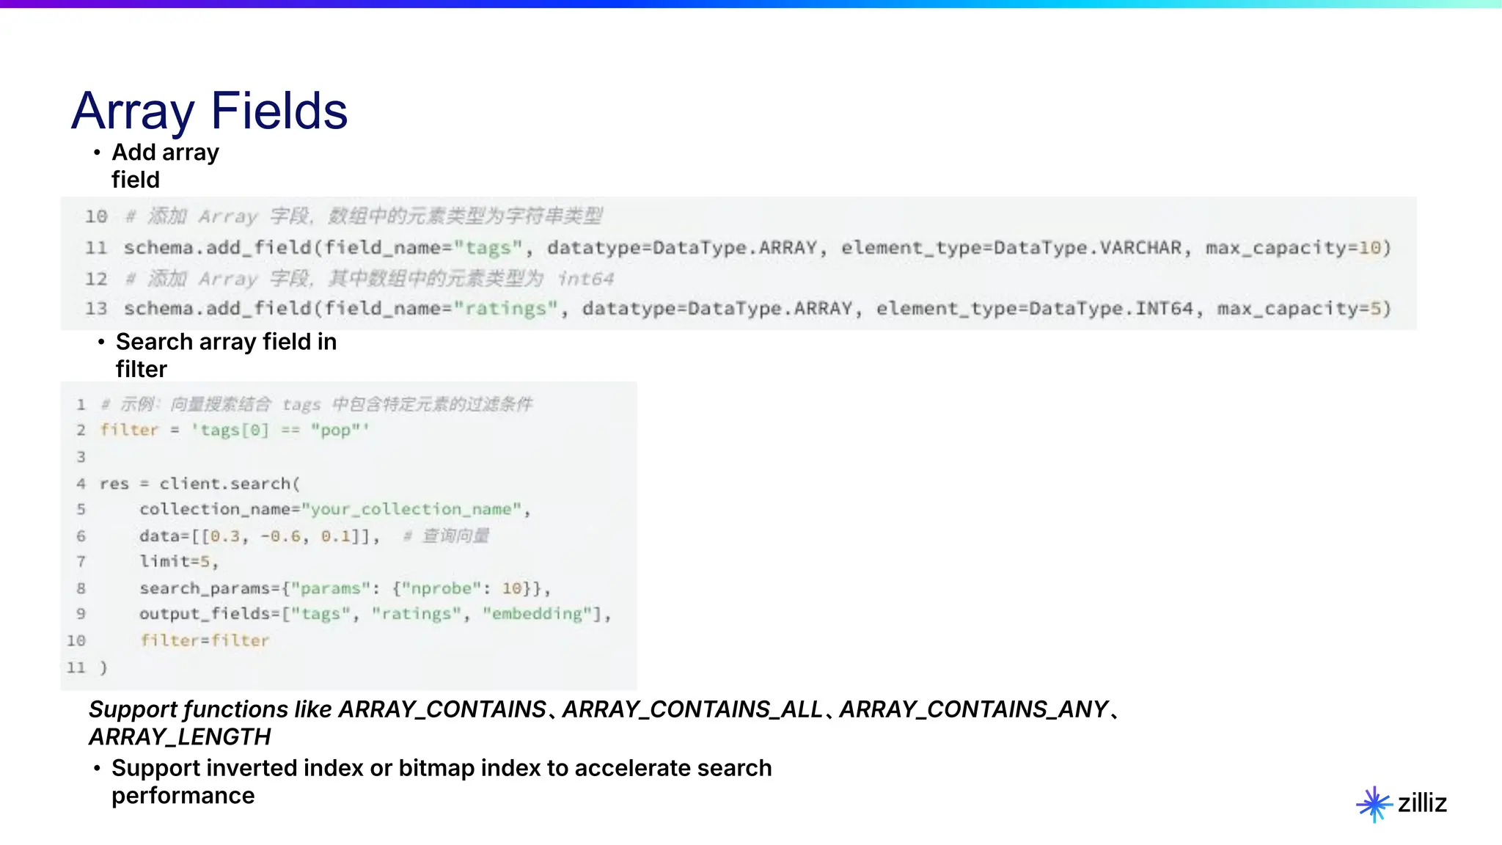Click the 'Support inverted index or bitmap index' bullet
Image resolution: width=1502 pixels, height=845 pixels.
[x=442, y=781]
